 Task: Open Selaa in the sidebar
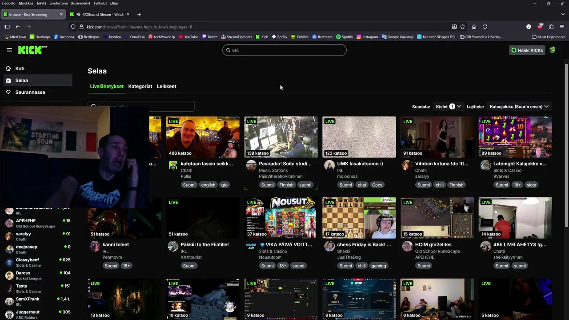point(37,80)
